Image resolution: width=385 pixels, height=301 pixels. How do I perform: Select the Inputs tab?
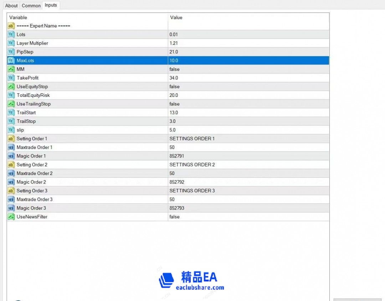click(51, 5)
